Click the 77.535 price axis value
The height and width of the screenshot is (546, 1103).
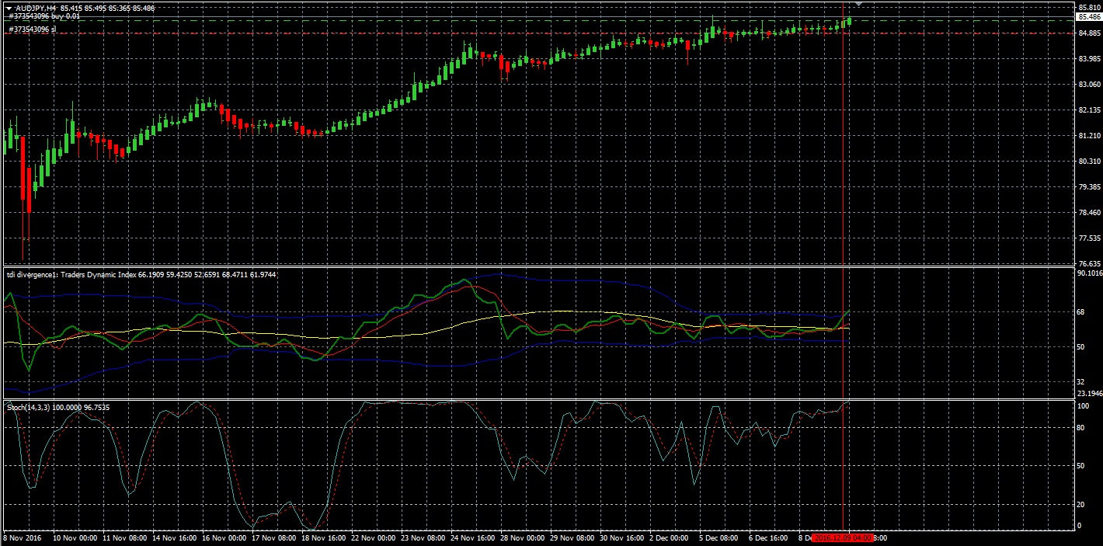click(x=1088, y=238)
